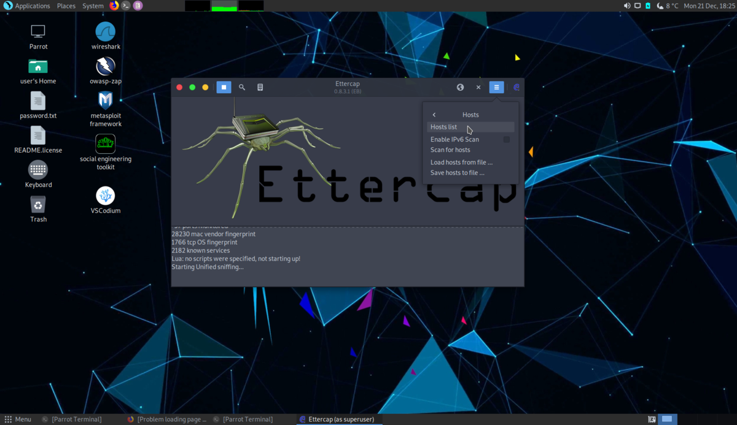Open the volume control icon
Viewport: 737px width, 425px height.
click(627, 6)
